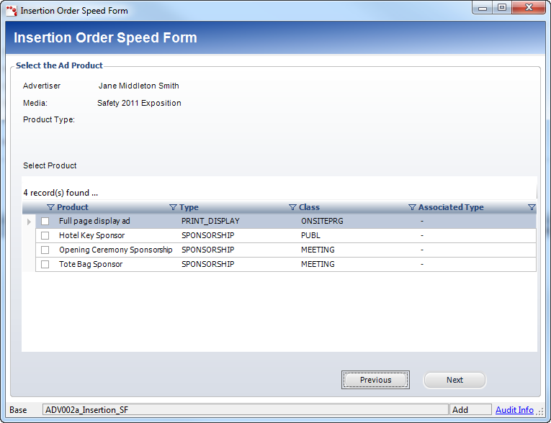Viewport: 551px width, 423px height.
Task: Click the filter icon on Type column
Action: point(173,208)
